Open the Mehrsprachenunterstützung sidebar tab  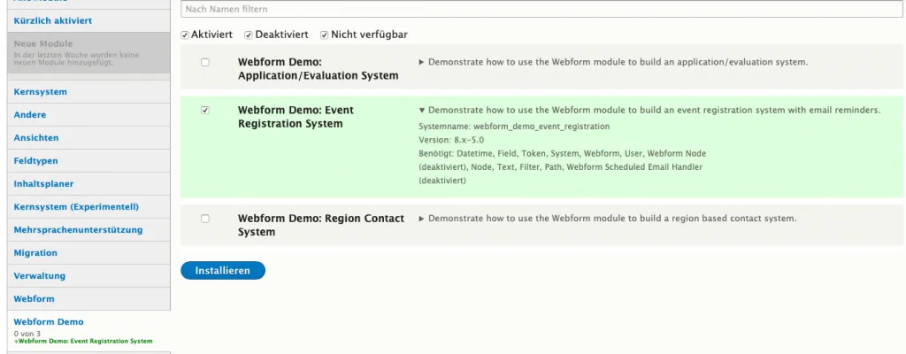coord(88,229)
